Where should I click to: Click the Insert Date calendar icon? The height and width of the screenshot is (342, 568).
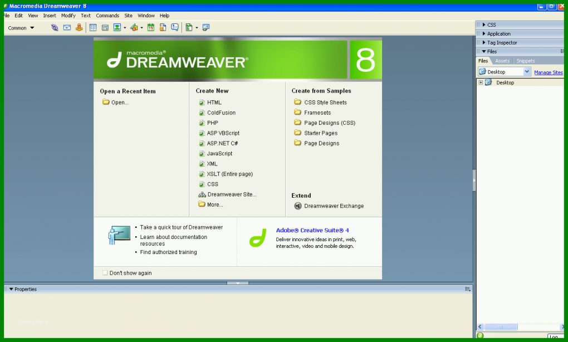(x=151, y=27)
